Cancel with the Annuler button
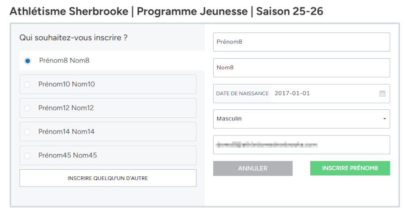The height and width of the screenshot is (220, 408). click(x=253, y=168)
